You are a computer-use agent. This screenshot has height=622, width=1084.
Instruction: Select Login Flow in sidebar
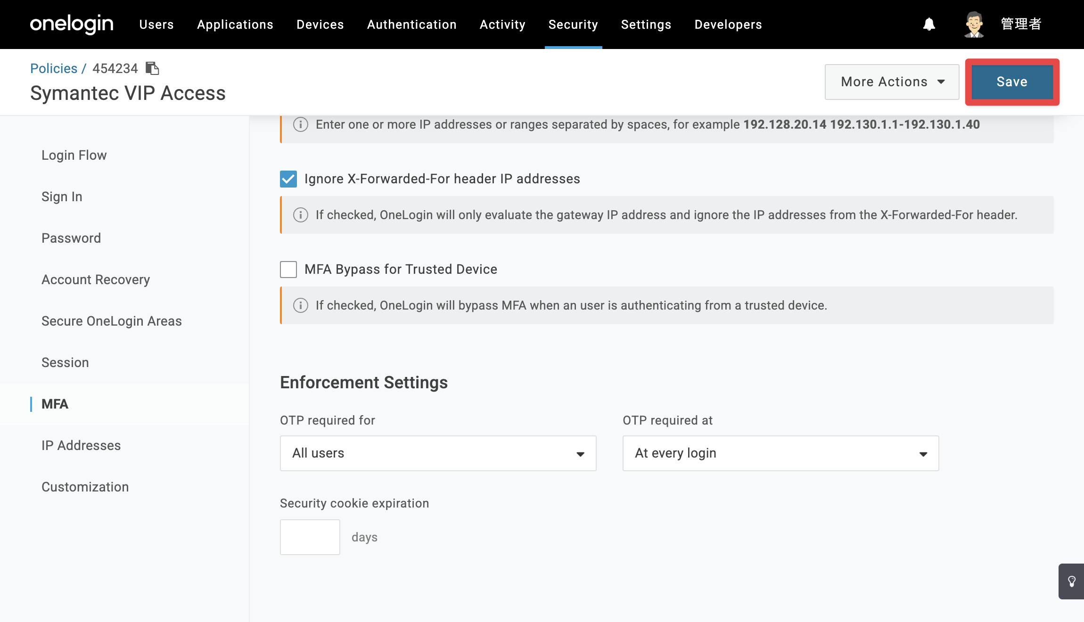point(74,155)
